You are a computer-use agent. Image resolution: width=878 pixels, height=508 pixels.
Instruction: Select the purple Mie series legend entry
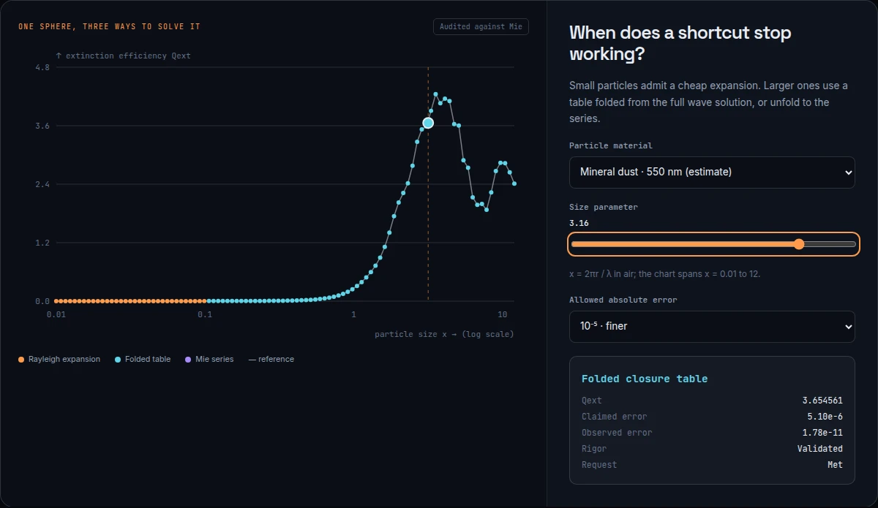coord(209,359)
